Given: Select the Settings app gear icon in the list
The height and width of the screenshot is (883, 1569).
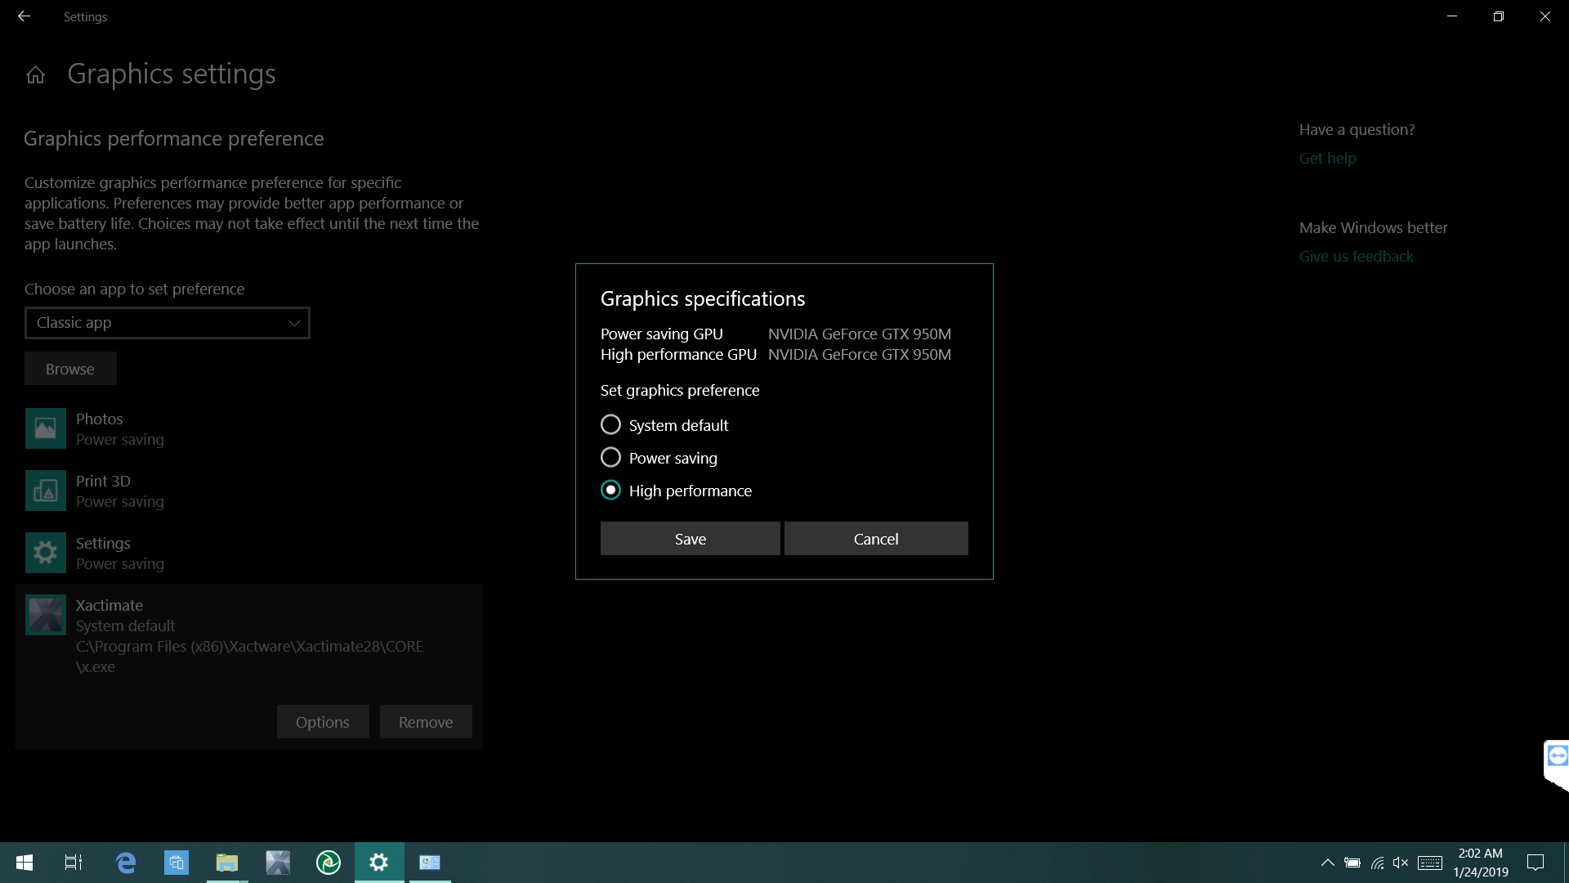Looking at the screenshot, I should click(46, 553).
